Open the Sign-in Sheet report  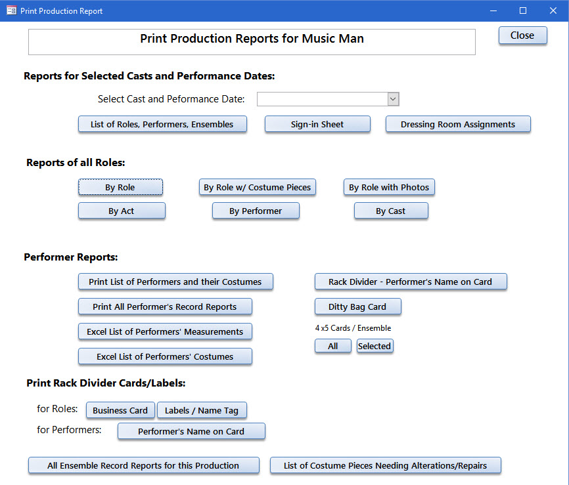click(x=317, y=124)
